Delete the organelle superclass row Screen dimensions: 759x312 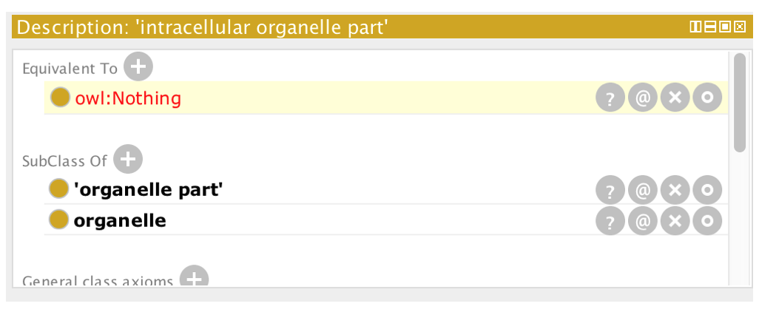[675, 220]
